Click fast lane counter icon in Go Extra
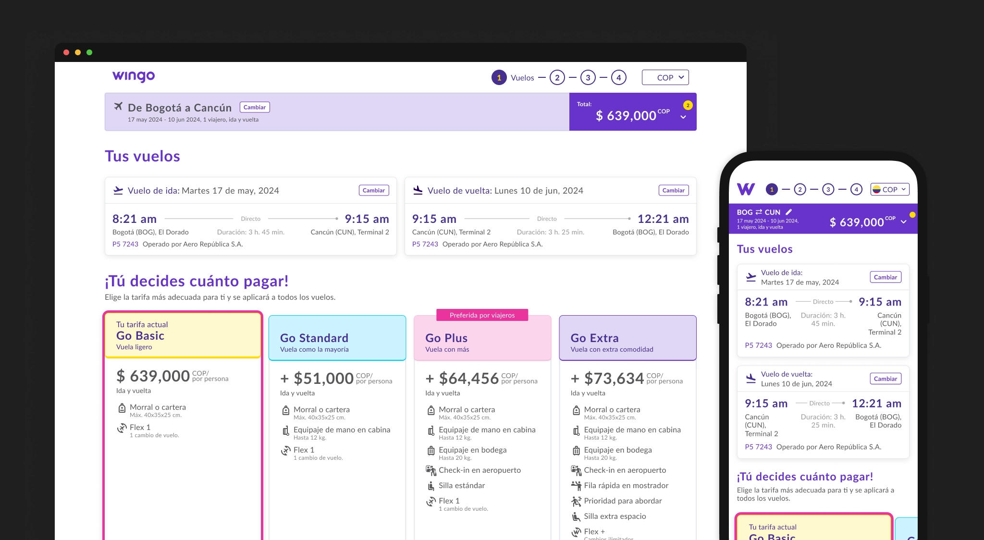 (576, 486)
